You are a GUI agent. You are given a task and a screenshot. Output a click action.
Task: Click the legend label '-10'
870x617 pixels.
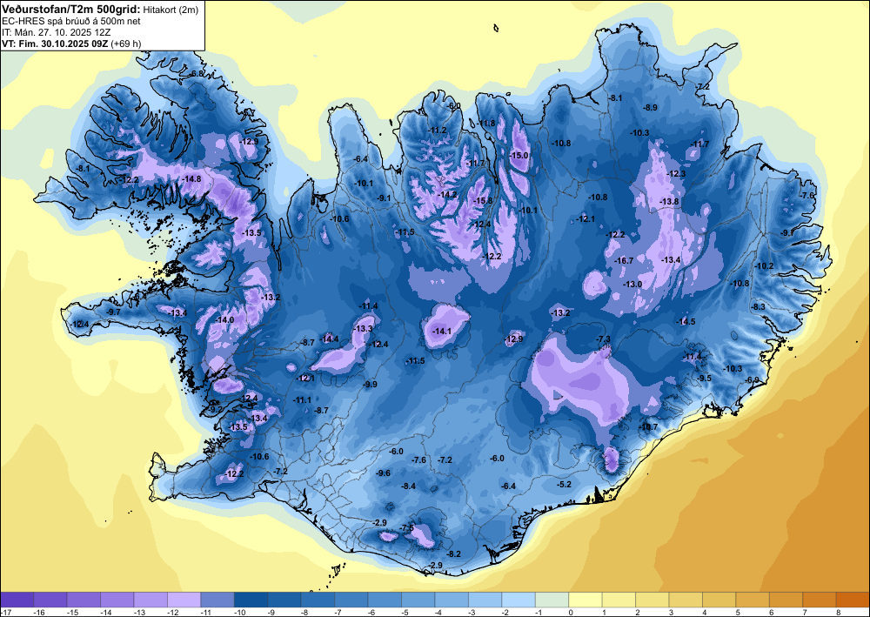click(240, 612)
